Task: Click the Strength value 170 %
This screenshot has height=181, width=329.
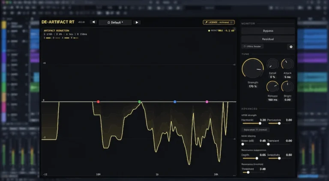Action: coord(253,86)
